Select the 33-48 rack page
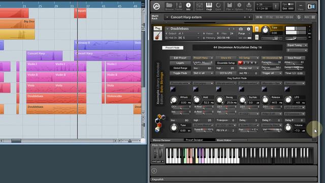325x183 pixels. pyautogui.click(x=279, y=17)
